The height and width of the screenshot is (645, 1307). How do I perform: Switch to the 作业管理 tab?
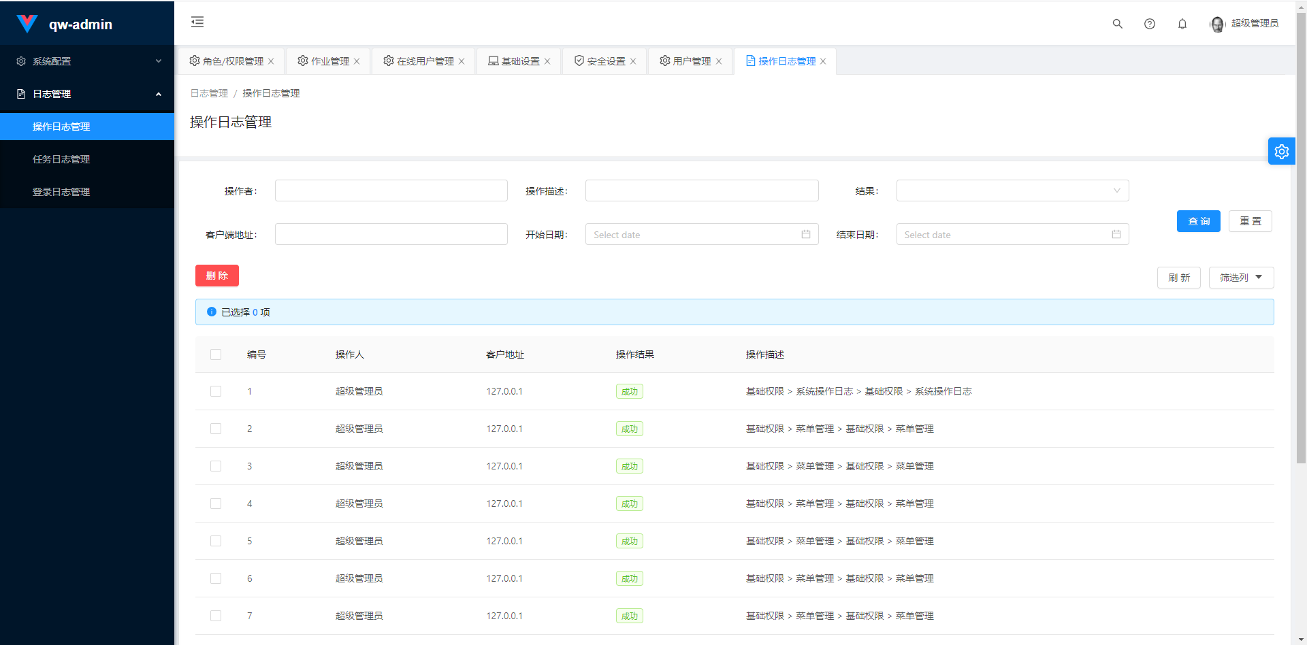(329, 61)
